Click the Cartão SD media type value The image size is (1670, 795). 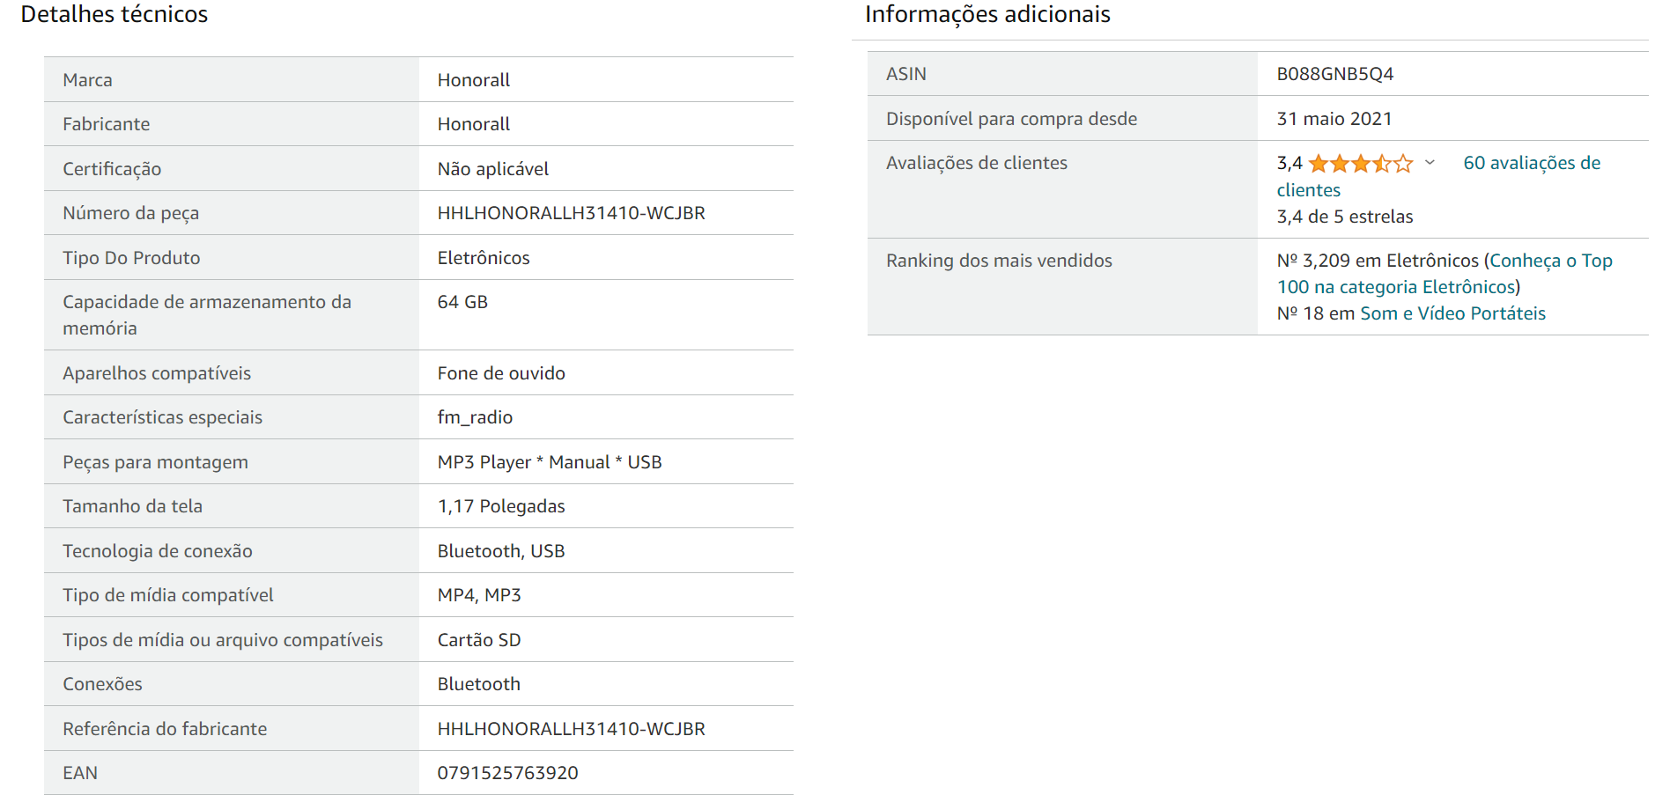[x=478, y=640]
